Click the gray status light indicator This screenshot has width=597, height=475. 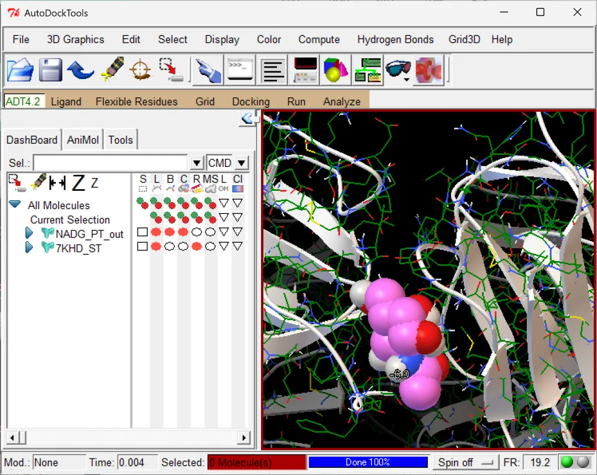point(583,462)
